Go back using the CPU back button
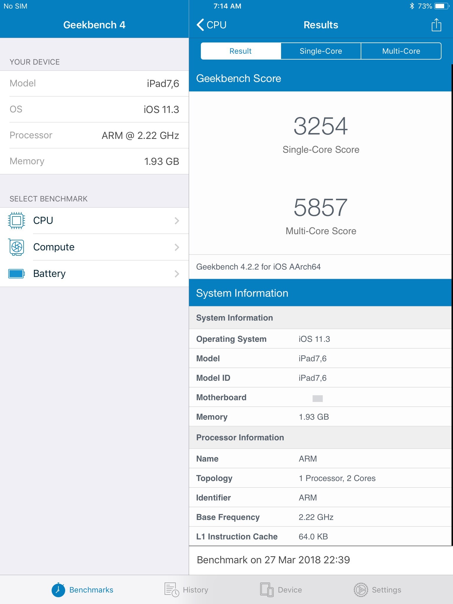 click(x=211, y=25)
